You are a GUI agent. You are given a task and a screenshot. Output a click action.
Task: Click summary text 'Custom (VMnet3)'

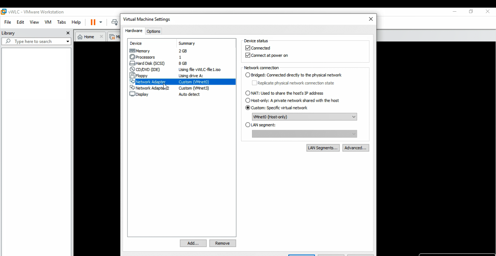point(194,88)
